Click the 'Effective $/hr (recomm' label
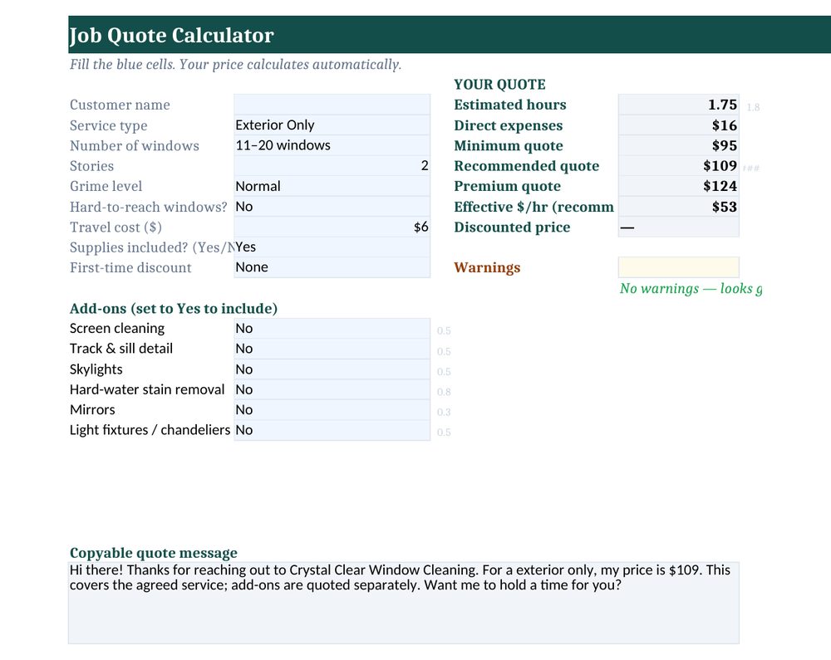Viewport: 831px width, 660px height. [534, 207]
